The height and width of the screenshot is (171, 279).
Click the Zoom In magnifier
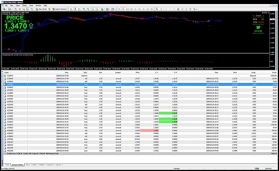(x=84, y=9)
